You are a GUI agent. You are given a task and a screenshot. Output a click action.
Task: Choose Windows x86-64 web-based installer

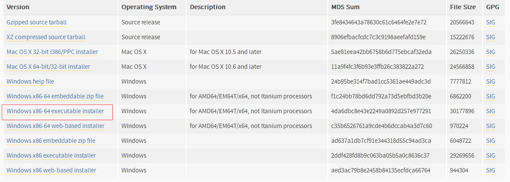point(55,126)
